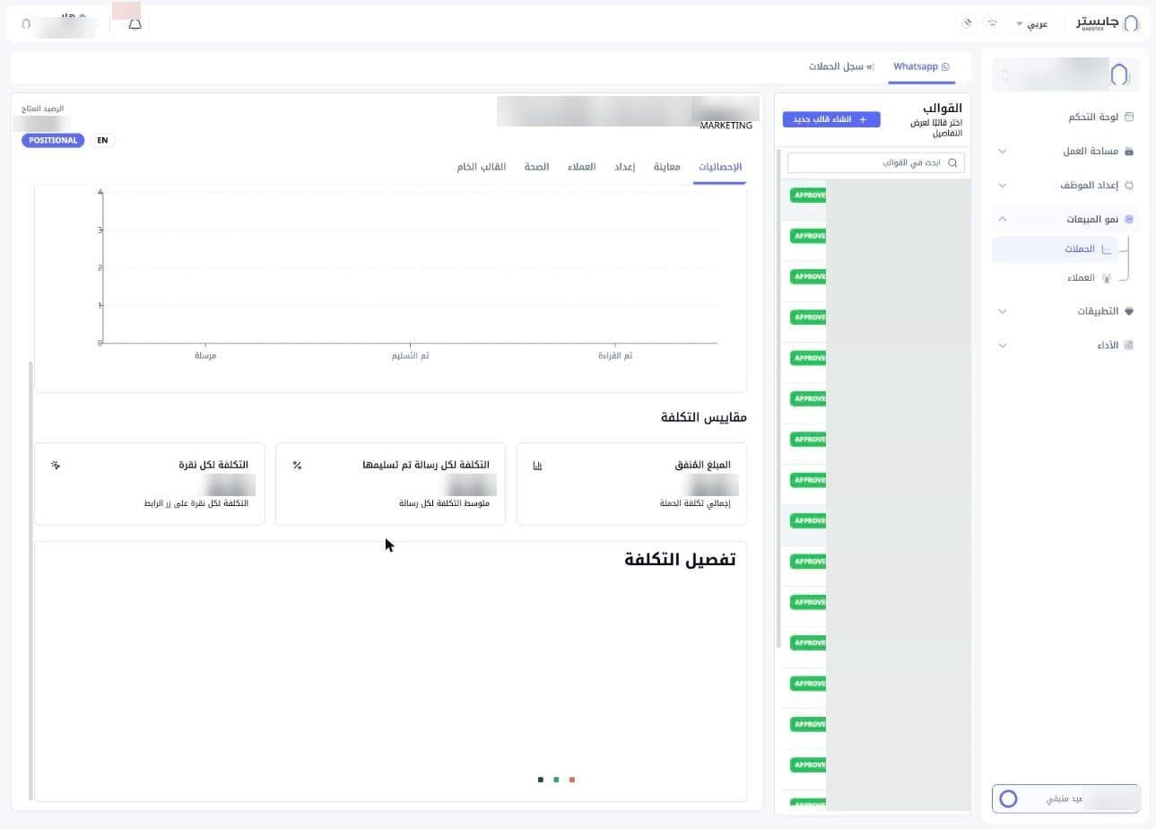Screen dimensions: 1156x829
Task: Collapse the نمو المبيعات sidebar section
Action: 1003,219
